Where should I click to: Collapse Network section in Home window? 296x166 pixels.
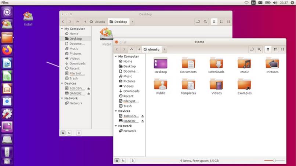[x=116, y=126]
